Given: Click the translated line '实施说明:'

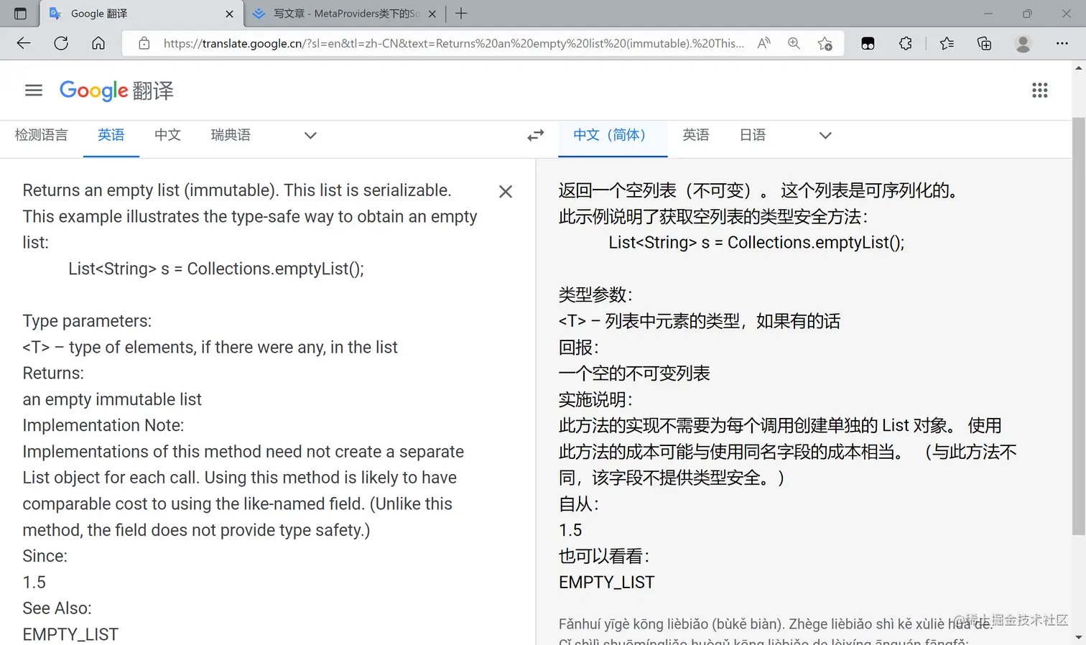Looking at the screenshot, I should click(595, 399).
